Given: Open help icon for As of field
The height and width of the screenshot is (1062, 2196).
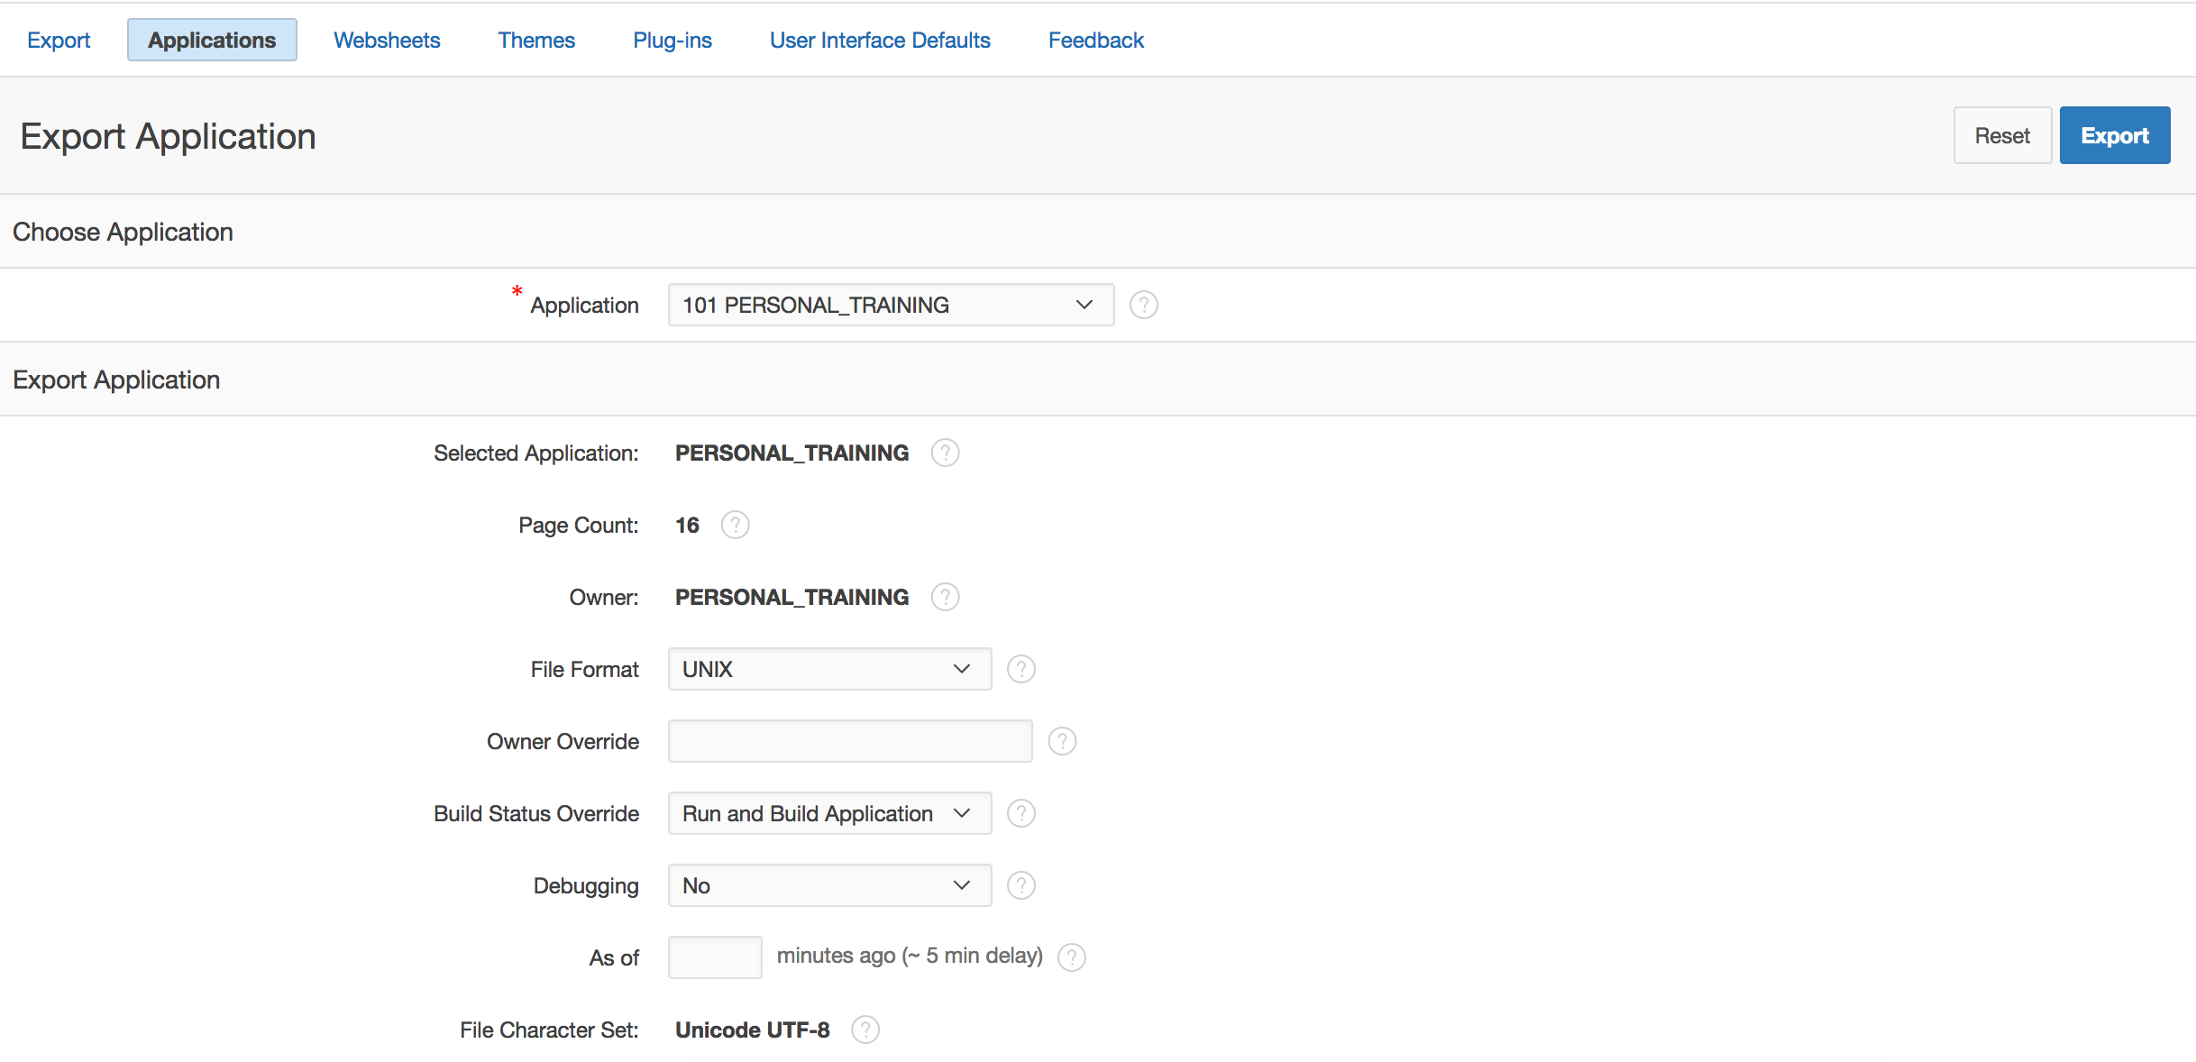Looking at the screenshot, I should coord(1071,957).
